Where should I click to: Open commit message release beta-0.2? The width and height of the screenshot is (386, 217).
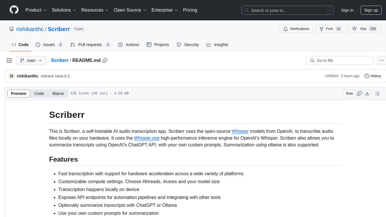[x=55, y=76]
